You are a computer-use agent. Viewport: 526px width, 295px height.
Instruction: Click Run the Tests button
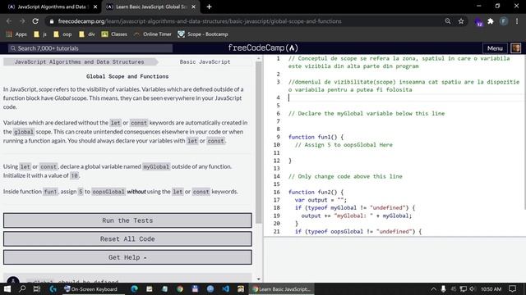127,220
